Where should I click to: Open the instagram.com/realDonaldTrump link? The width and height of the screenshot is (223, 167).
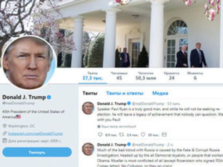35,134
